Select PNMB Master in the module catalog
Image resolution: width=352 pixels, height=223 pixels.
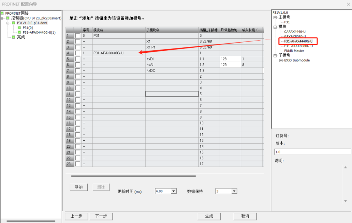pos(294,51)
